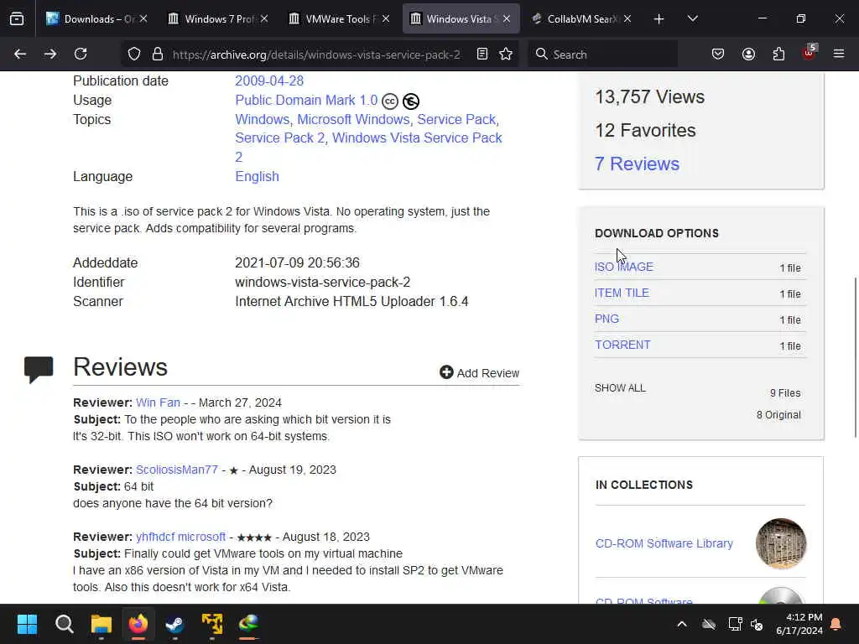Open reviewer ScoliosisMan77's profile
The height and width of the screenshot is (644, 859).
pos(177,470)
